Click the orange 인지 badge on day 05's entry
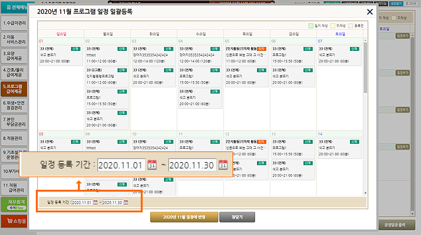This screenshot has width=421, height=235. [x=261, y=49]
